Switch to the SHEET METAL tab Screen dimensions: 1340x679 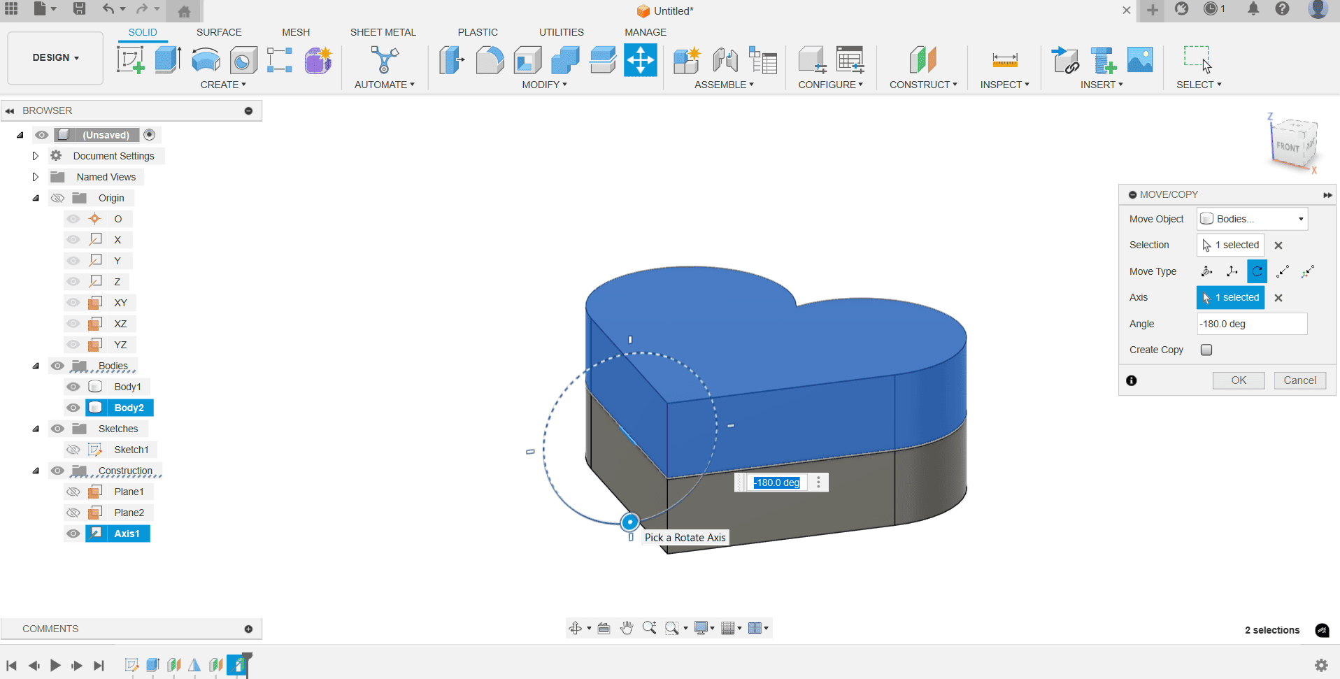(x=383, y=32)
